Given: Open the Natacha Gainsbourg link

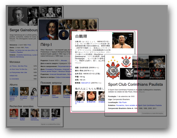Looking at the screenshot, I should [17, 57].
